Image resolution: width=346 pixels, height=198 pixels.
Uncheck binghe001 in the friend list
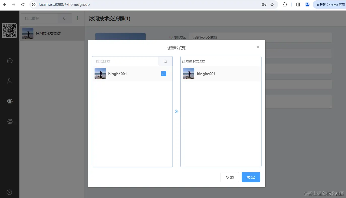tap(163, 73)
